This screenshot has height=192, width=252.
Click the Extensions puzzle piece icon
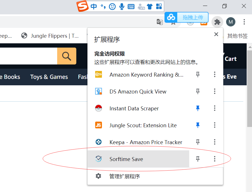coord(217,22)
